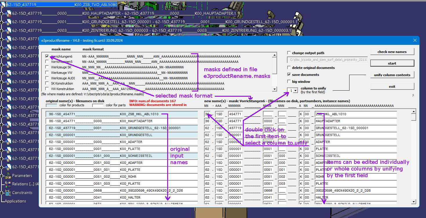The height and width of the screenshot is (218, 426).
Task: Click the product icon of the K00_ZENTRIERUNG tree node
Action: click(9, 30)
